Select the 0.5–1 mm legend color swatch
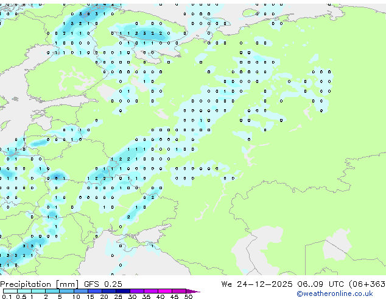Screen dimensions: 386x299 click(24, 291)
